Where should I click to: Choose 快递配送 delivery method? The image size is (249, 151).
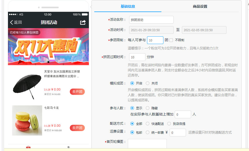[x=148, y=124]
